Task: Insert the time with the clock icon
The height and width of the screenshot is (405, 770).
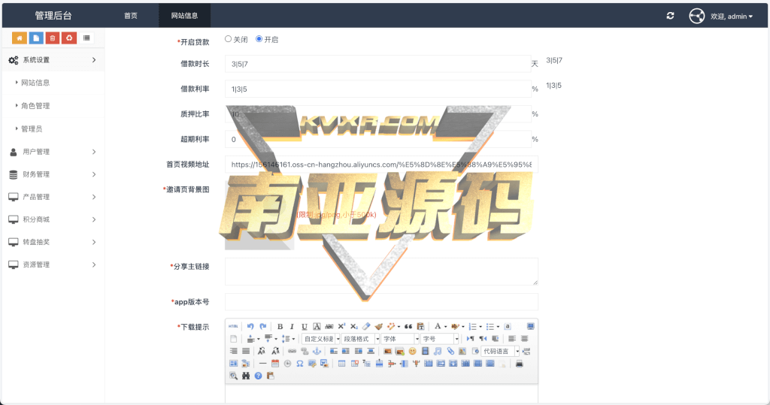Action: coord(287,364)
